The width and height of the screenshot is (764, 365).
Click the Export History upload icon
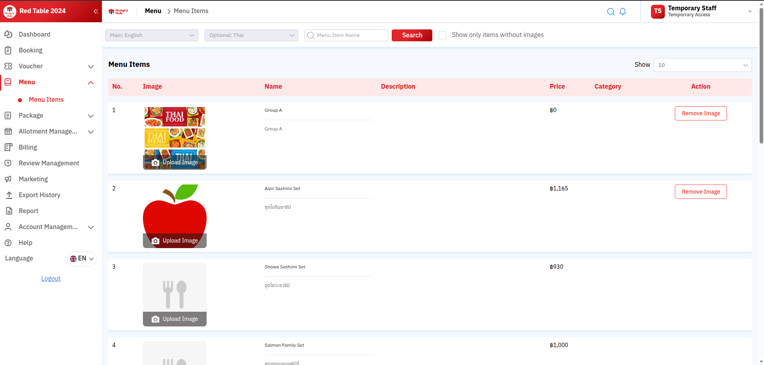[x=8, y=195]
